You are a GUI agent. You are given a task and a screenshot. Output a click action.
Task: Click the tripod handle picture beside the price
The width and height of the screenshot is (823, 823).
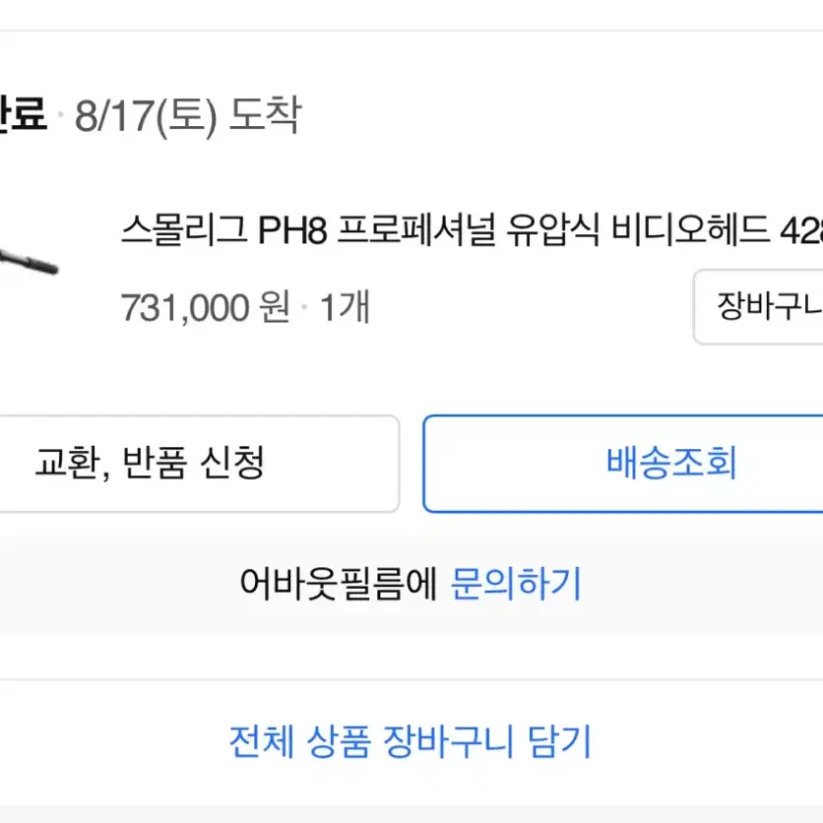29,262
